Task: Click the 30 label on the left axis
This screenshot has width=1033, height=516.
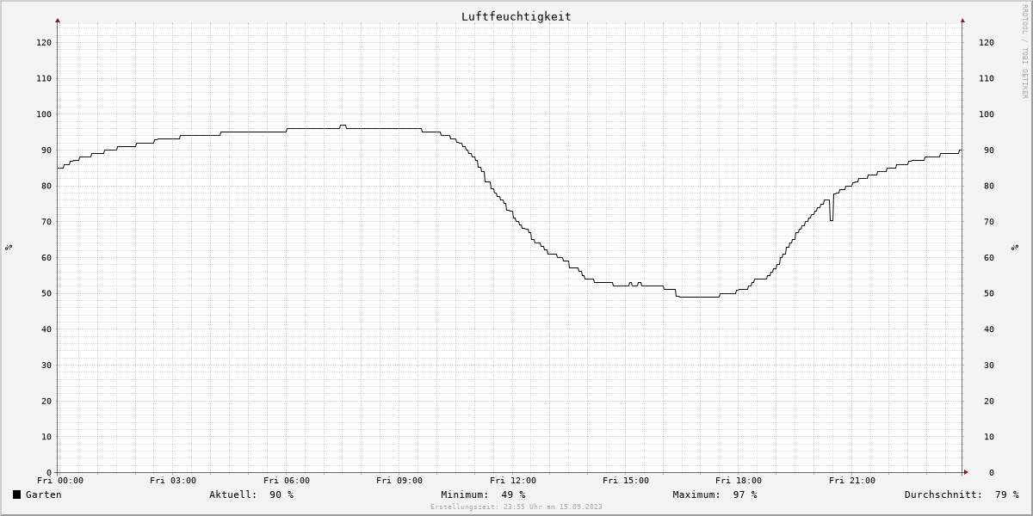Action: point(46,365)
